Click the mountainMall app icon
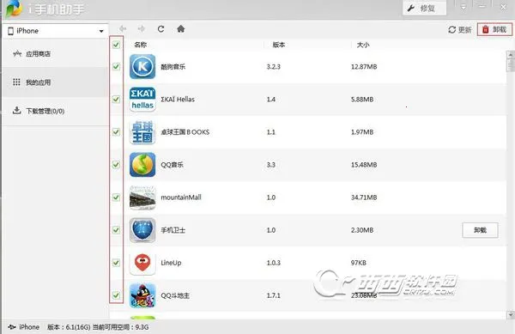Image resolution: width=515 pixels, height=334 pixels. coord(142,197)
